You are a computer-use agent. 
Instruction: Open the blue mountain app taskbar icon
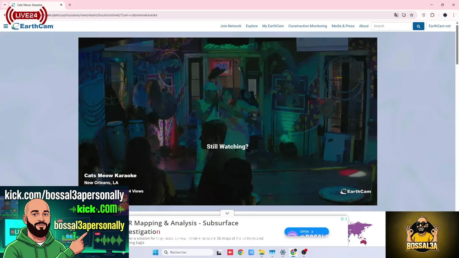(251, 252)
